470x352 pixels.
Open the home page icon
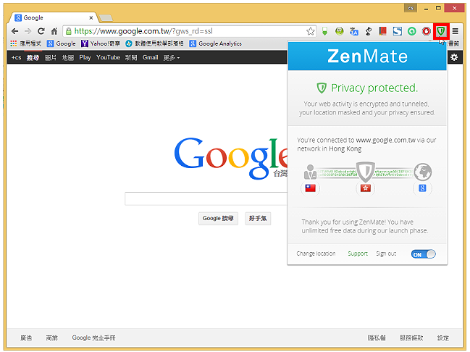[x=54, y=31]
